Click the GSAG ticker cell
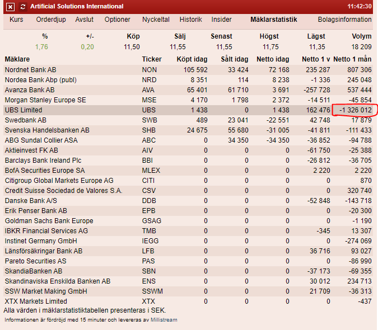The height and width of the screenshot is (330, 378). (151, 221)
